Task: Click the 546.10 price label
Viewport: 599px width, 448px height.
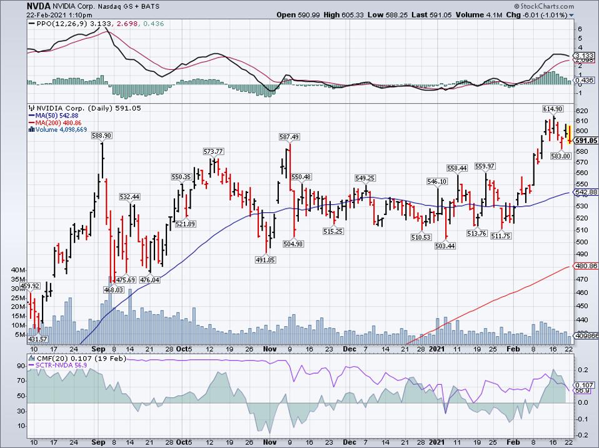Action: (436, 182)
